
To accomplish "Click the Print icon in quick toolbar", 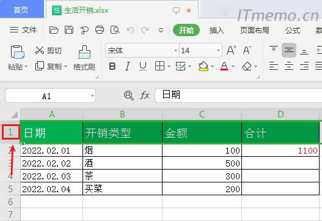I will pyautogui.click(x=100, y=30).
